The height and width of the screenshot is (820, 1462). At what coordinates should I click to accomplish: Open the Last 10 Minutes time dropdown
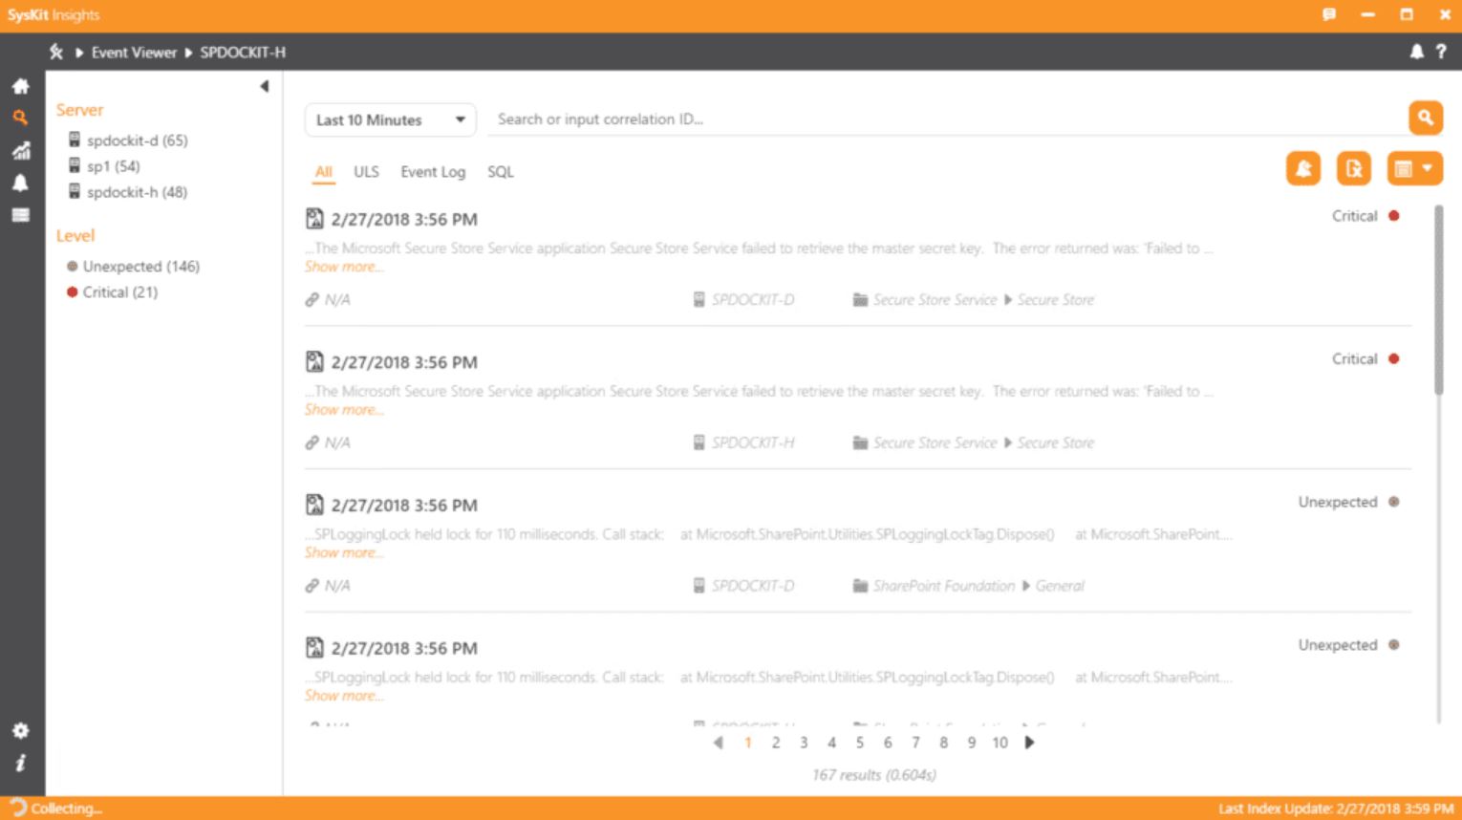click(x=391, y=119)
